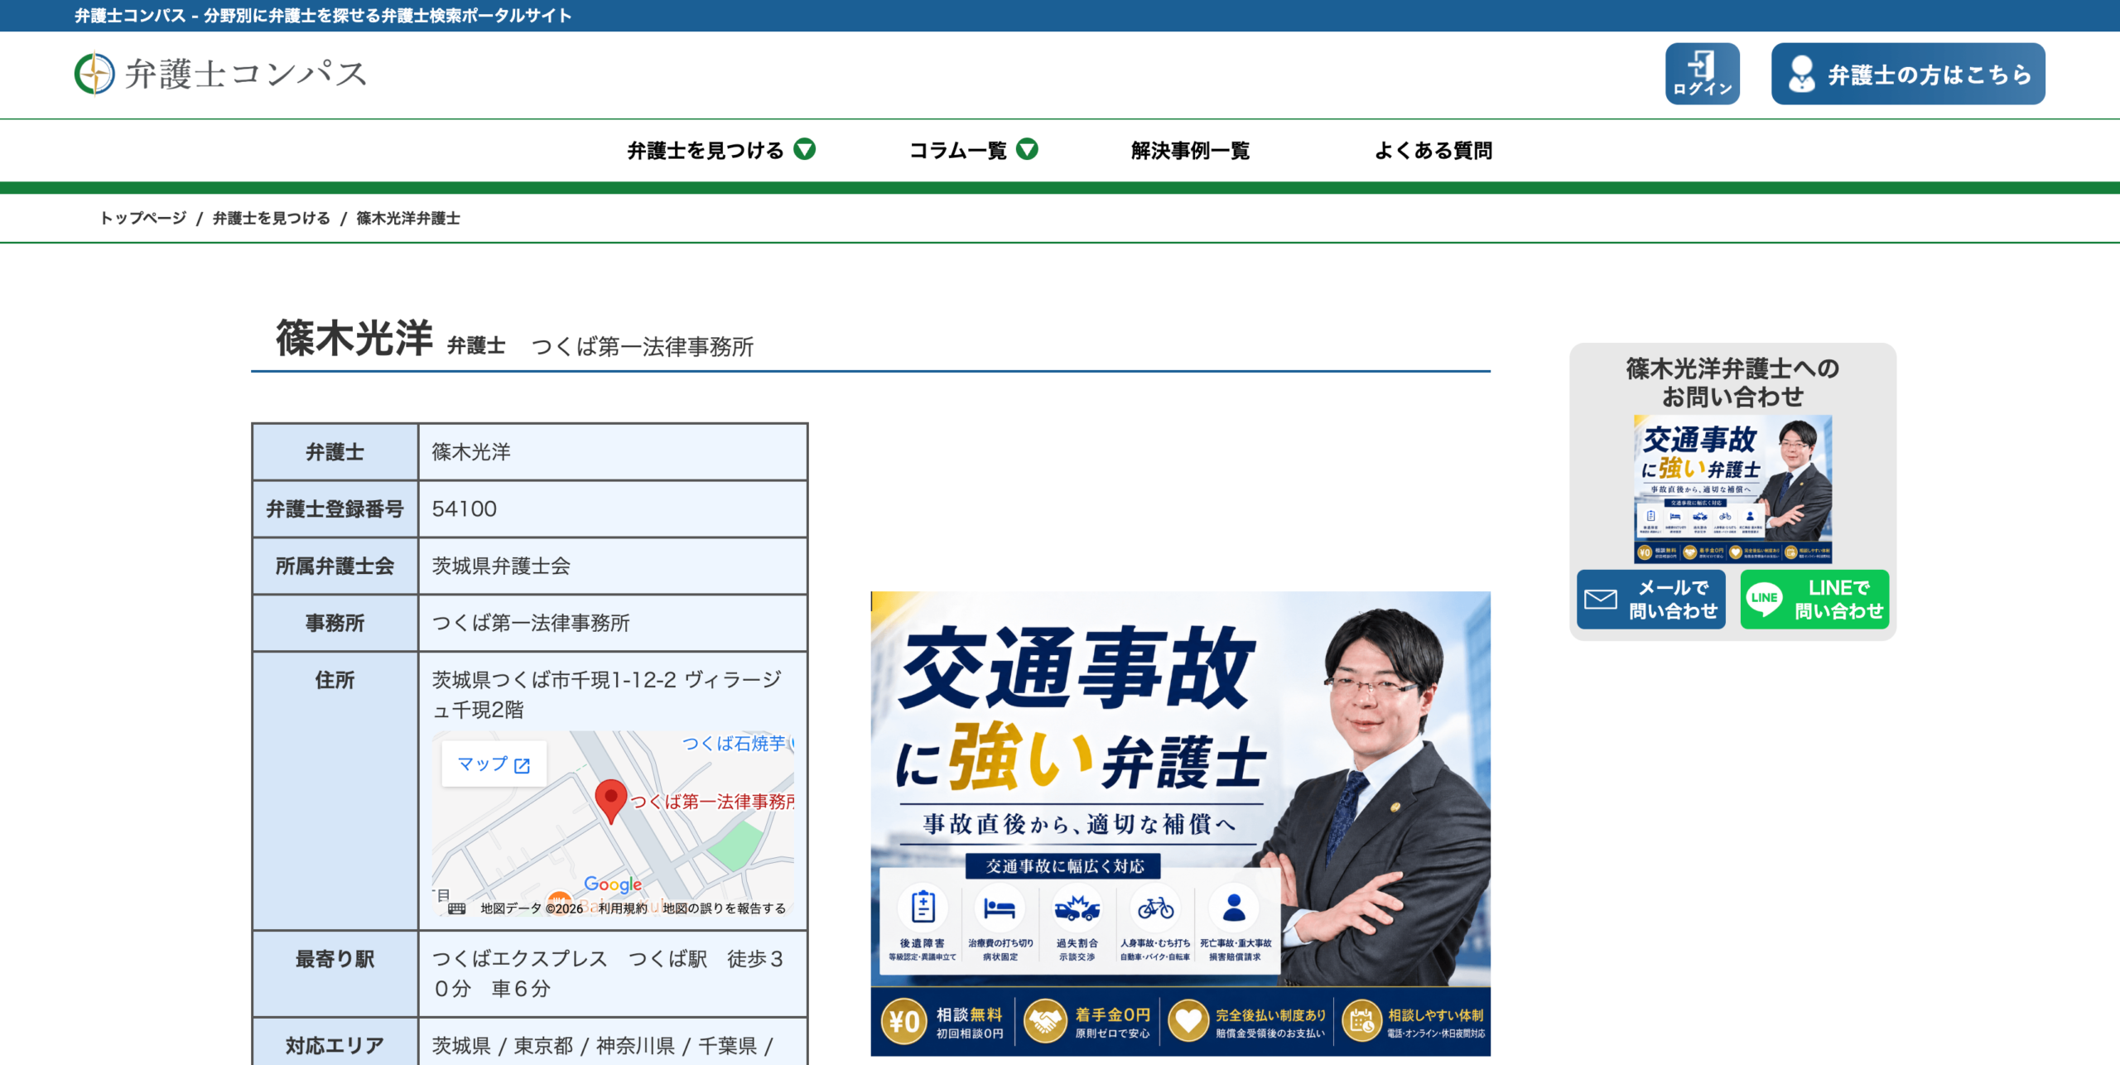Click the heart 完全後払い制度 icon
The image size is (2120, 1065).
tap(1189, 1021)
